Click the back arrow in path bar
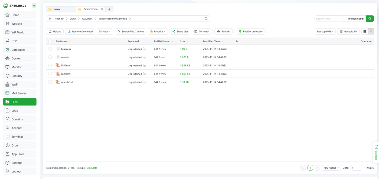 [50, 19]
